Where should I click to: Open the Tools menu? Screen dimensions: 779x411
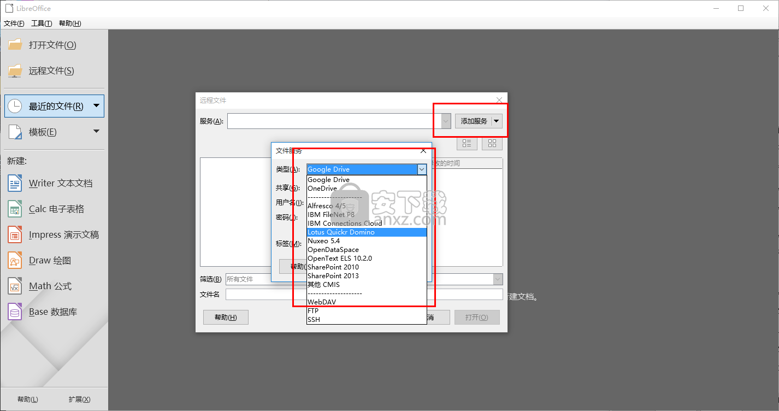[x=42, y=23]
